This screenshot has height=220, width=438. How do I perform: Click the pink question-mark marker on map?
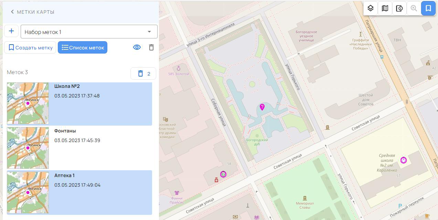click(262, 107)
